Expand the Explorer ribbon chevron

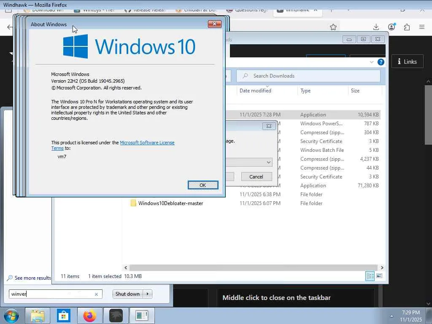[x=371, y=62]
